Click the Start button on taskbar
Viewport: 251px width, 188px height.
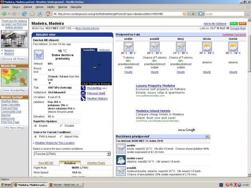(6, 185)
